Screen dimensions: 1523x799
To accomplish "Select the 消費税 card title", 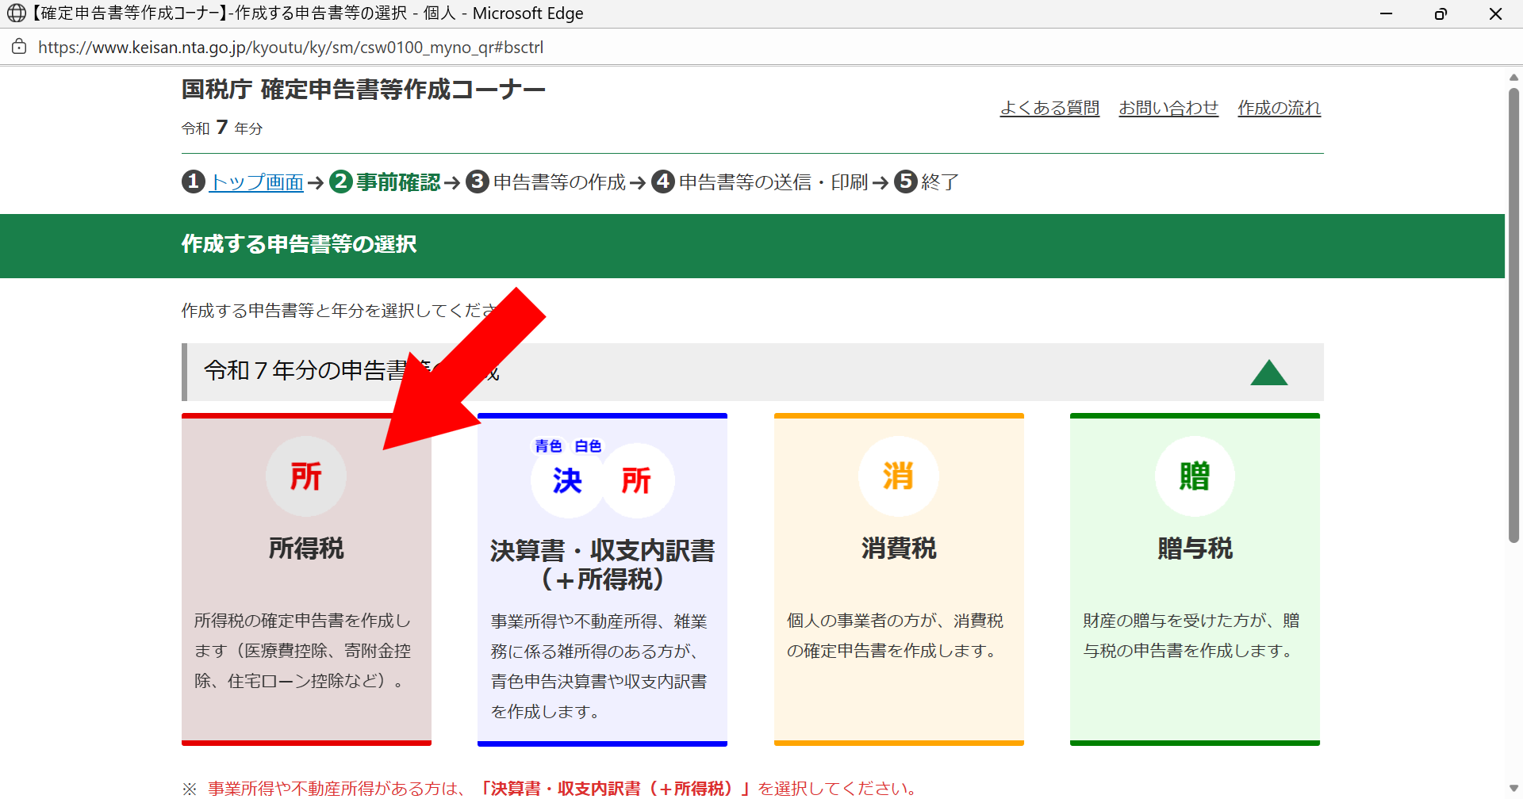I will point(899,548).
